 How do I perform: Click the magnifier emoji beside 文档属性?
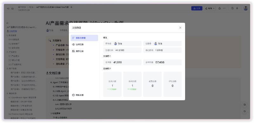[x=50, y=40]
